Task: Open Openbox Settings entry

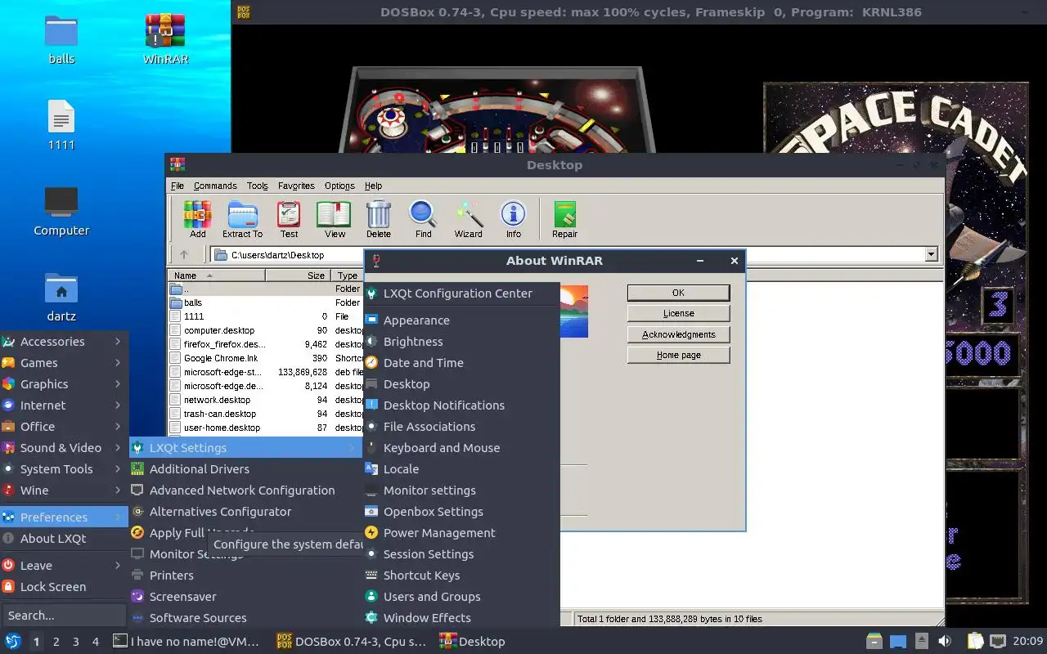Action: [x=461, y=512]
